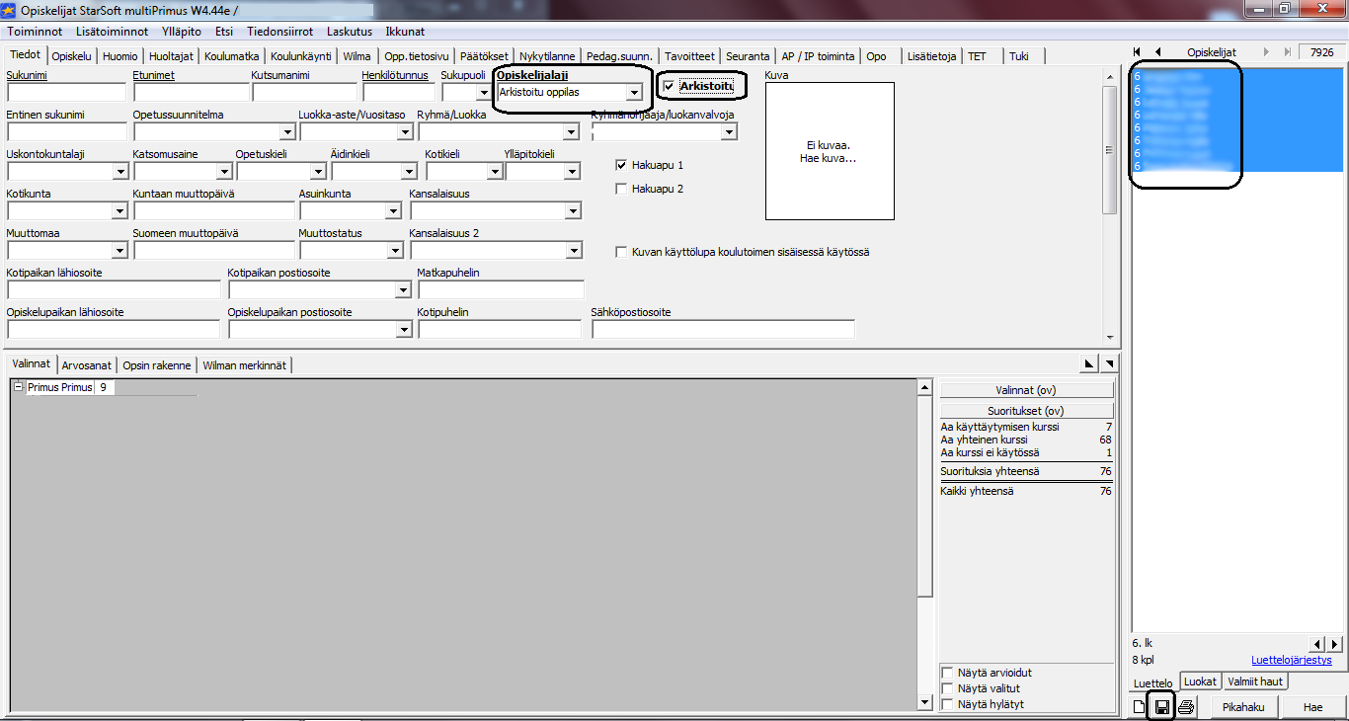
Task: Open the Ryhmänohjaaja/luokanvalvoja dropdown
Action: pyautogui.click(x=729, y=132)
